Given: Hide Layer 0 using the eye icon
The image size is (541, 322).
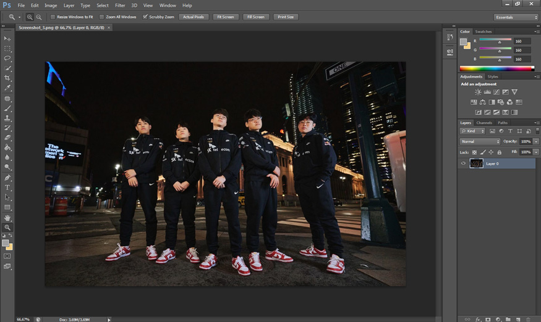Looking at the screenshot, I should pos(463,163).
